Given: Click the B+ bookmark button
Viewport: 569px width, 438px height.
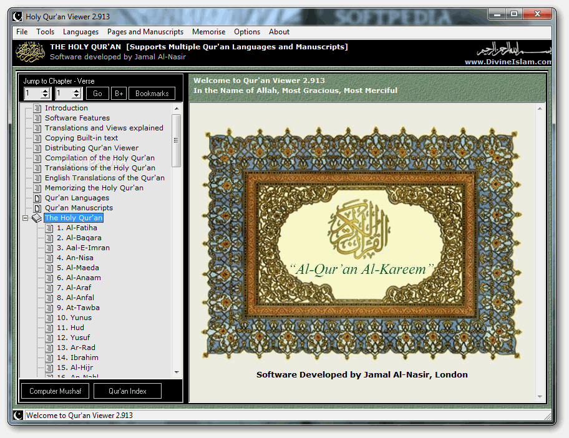Looking at the screenshot, I should (x=119, y=93).
